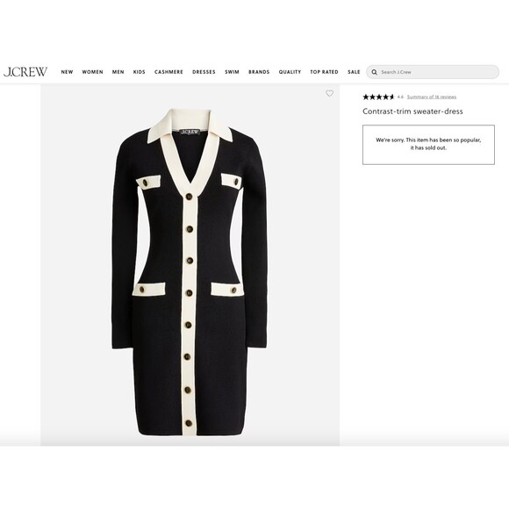Image resolution: width=509 pixels, height=509 pixels.
Task: Open the NEW menu
Action: coord(67,72)
